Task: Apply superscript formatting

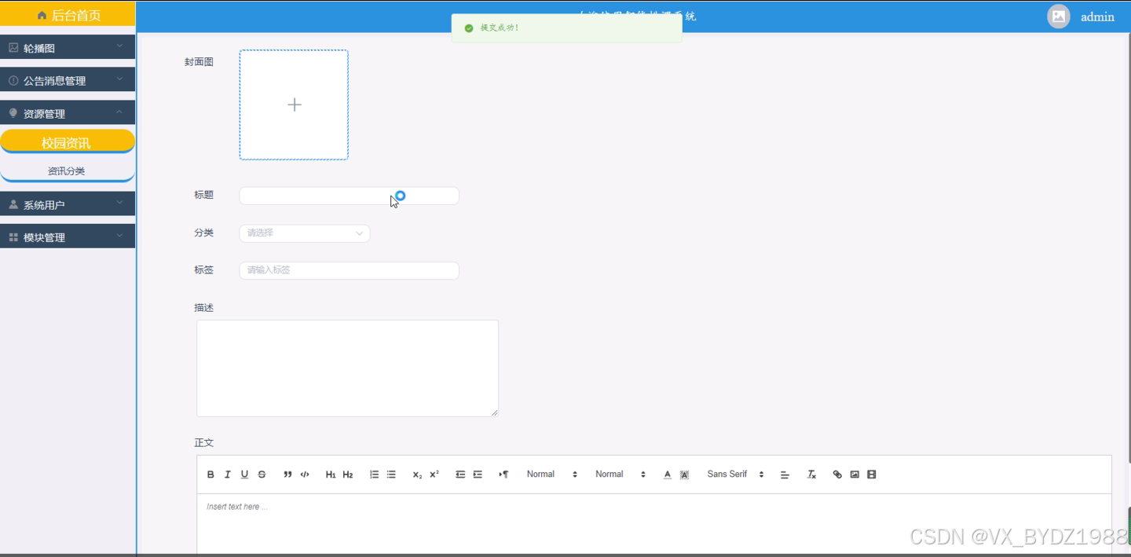Action: (434, 475)
